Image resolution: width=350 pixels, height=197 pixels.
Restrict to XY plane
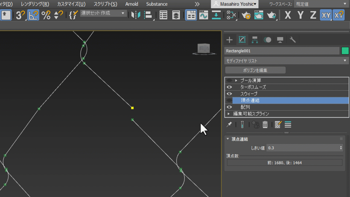click(x=326, y=15)
